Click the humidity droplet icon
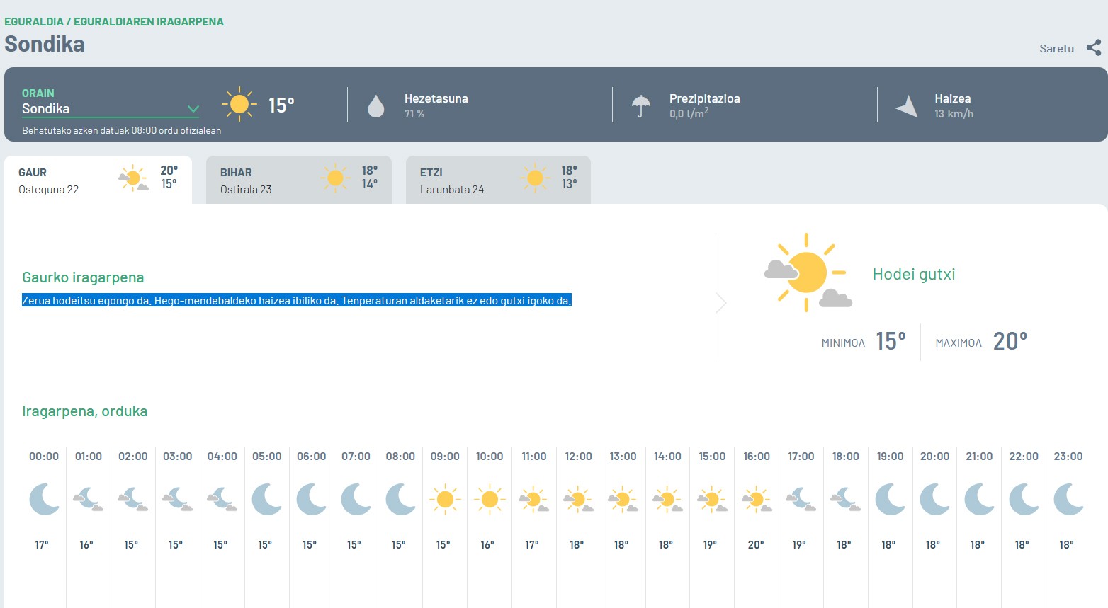 [375, 106]
